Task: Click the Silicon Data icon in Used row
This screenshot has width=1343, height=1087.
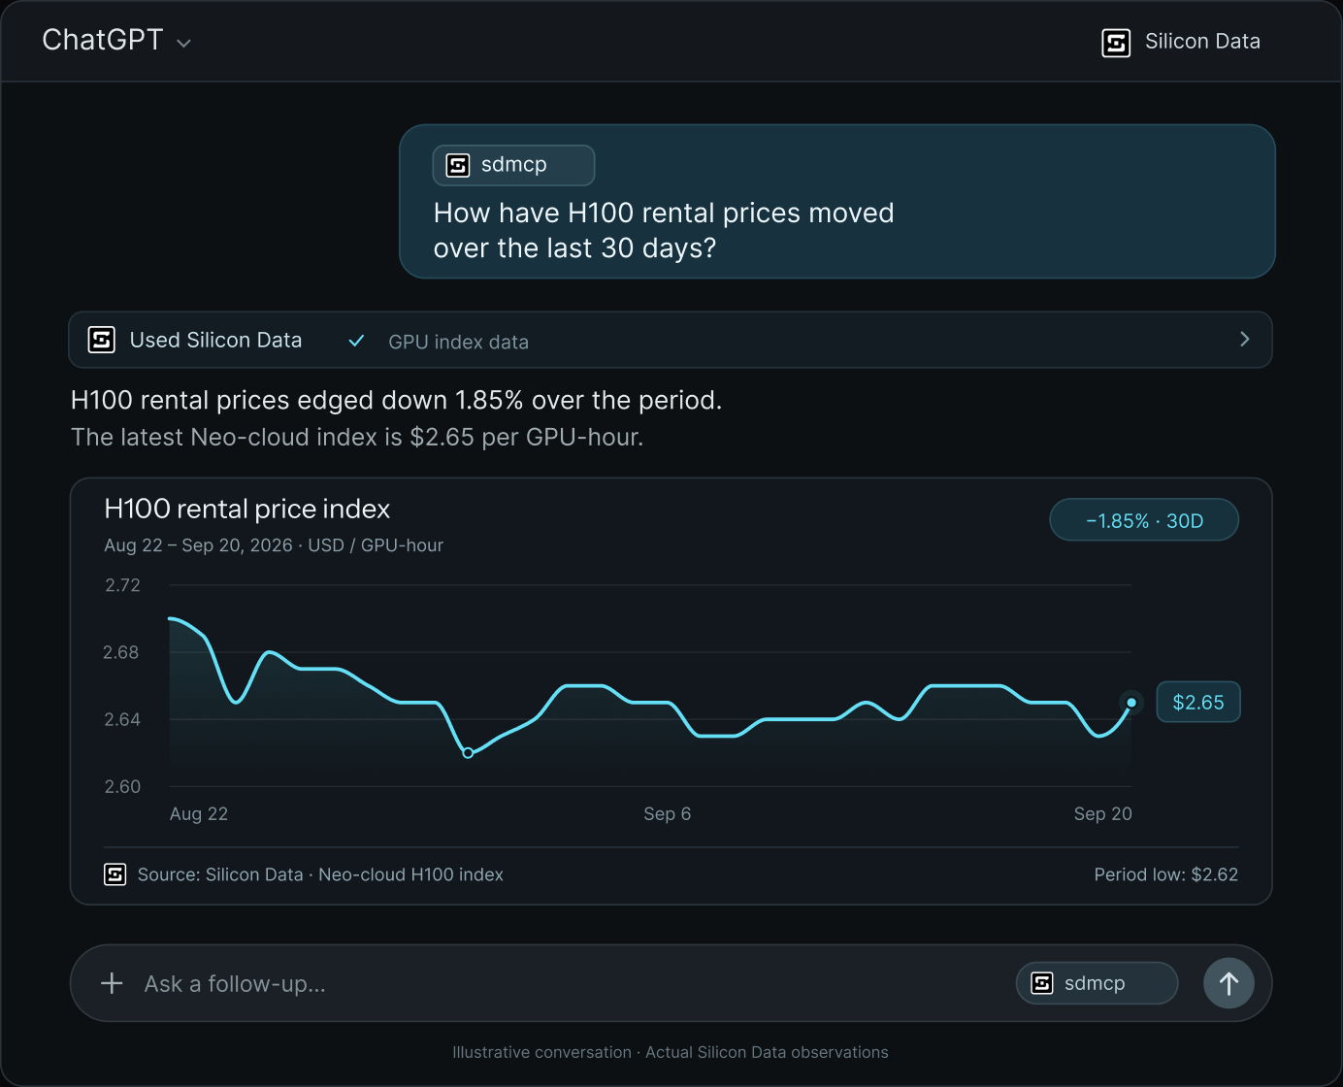Action: [x=102, y=340]
